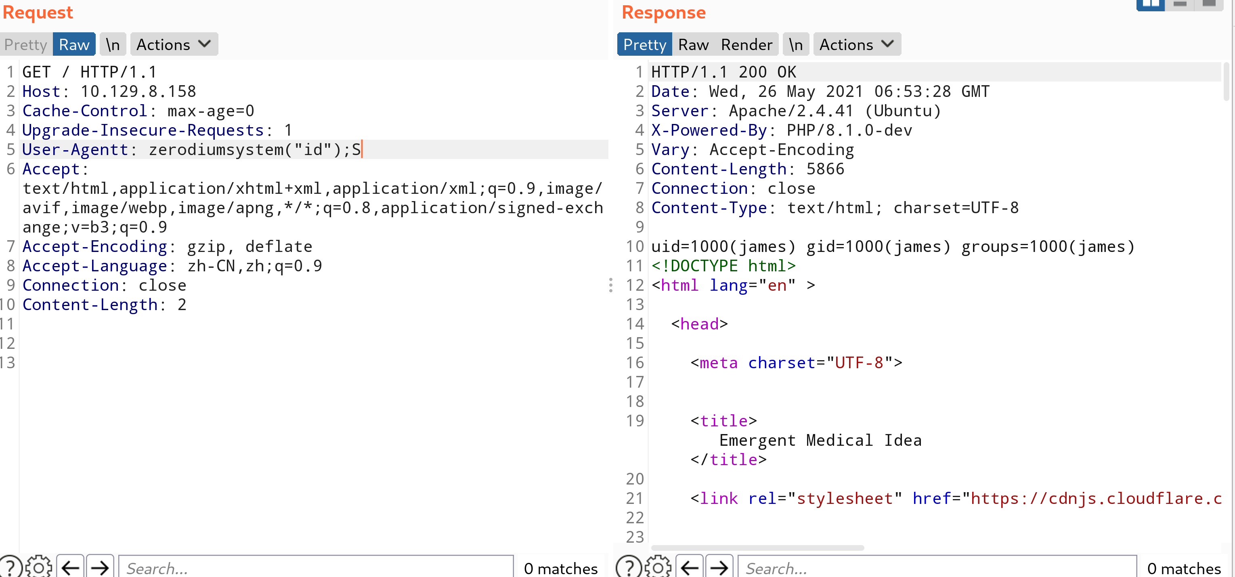Click Response next match arrow

coord(719,567)
